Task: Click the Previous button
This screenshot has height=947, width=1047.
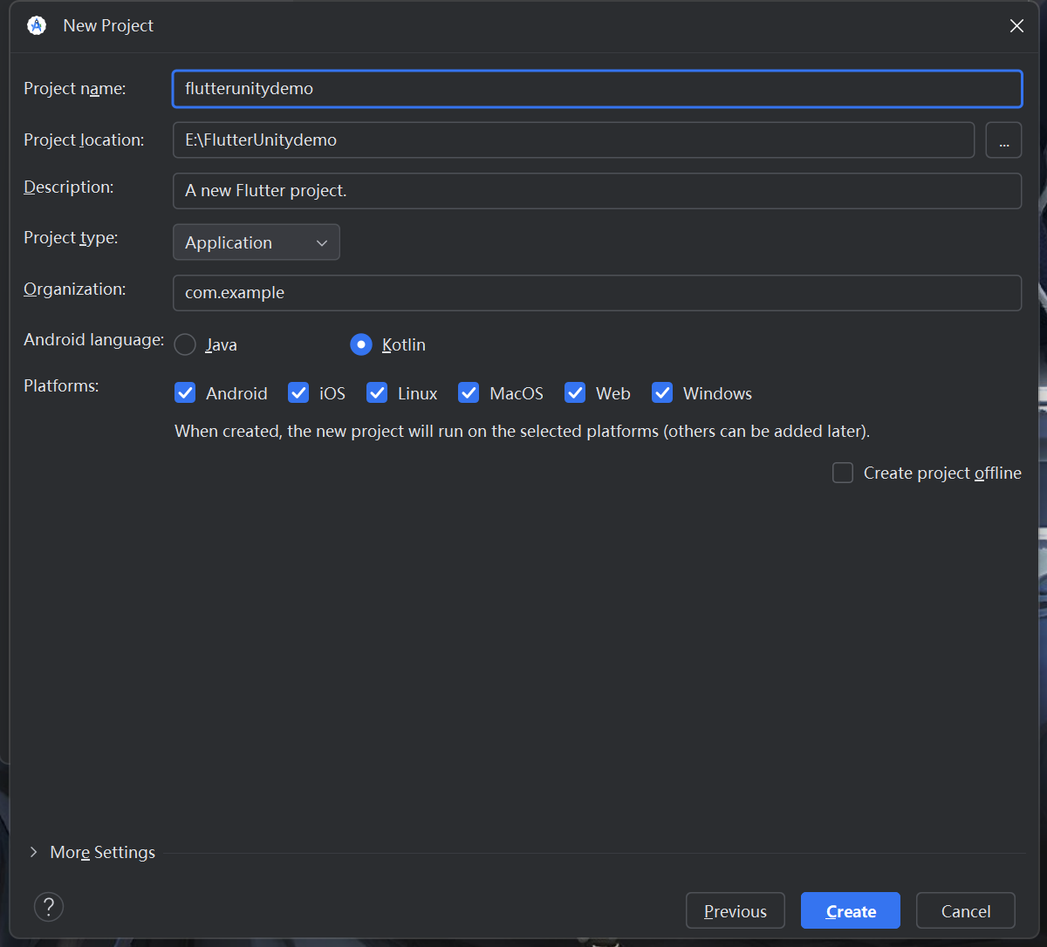Action: 735,910
